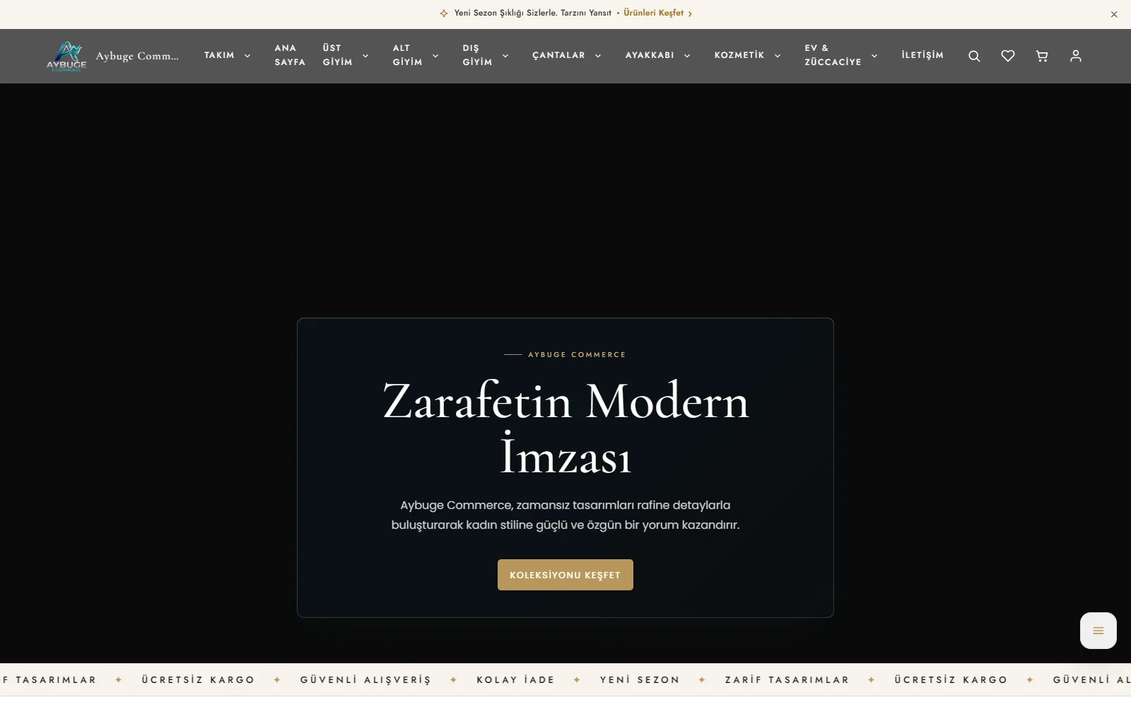
Task: Select the AYAKKABI menu label
Action: pos(650,55)
